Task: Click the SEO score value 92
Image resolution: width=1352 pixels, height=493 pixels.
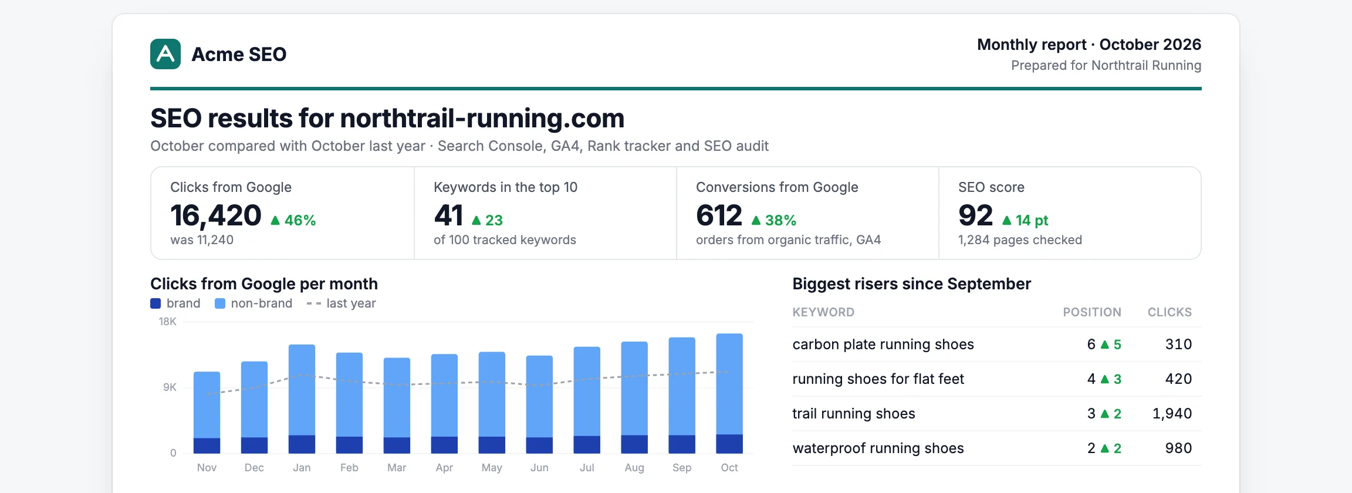Action: [x=975, y=215]
